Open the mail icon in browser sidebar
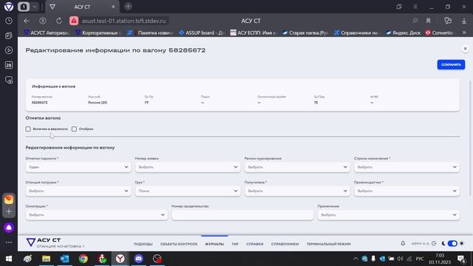 point(9,199)
